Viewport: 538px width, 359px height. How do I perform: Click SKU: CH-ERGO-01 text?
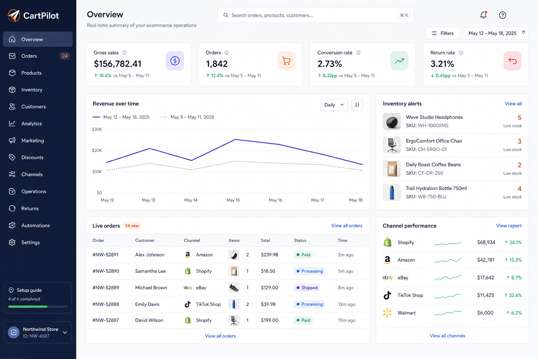426,149
